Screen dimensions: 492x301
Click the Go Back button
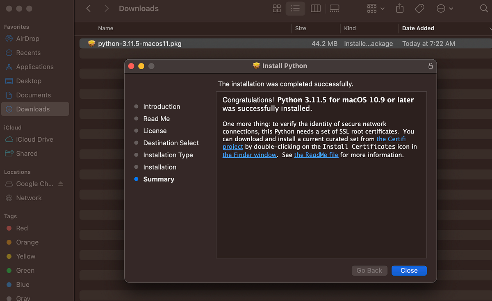click(369, 270)
